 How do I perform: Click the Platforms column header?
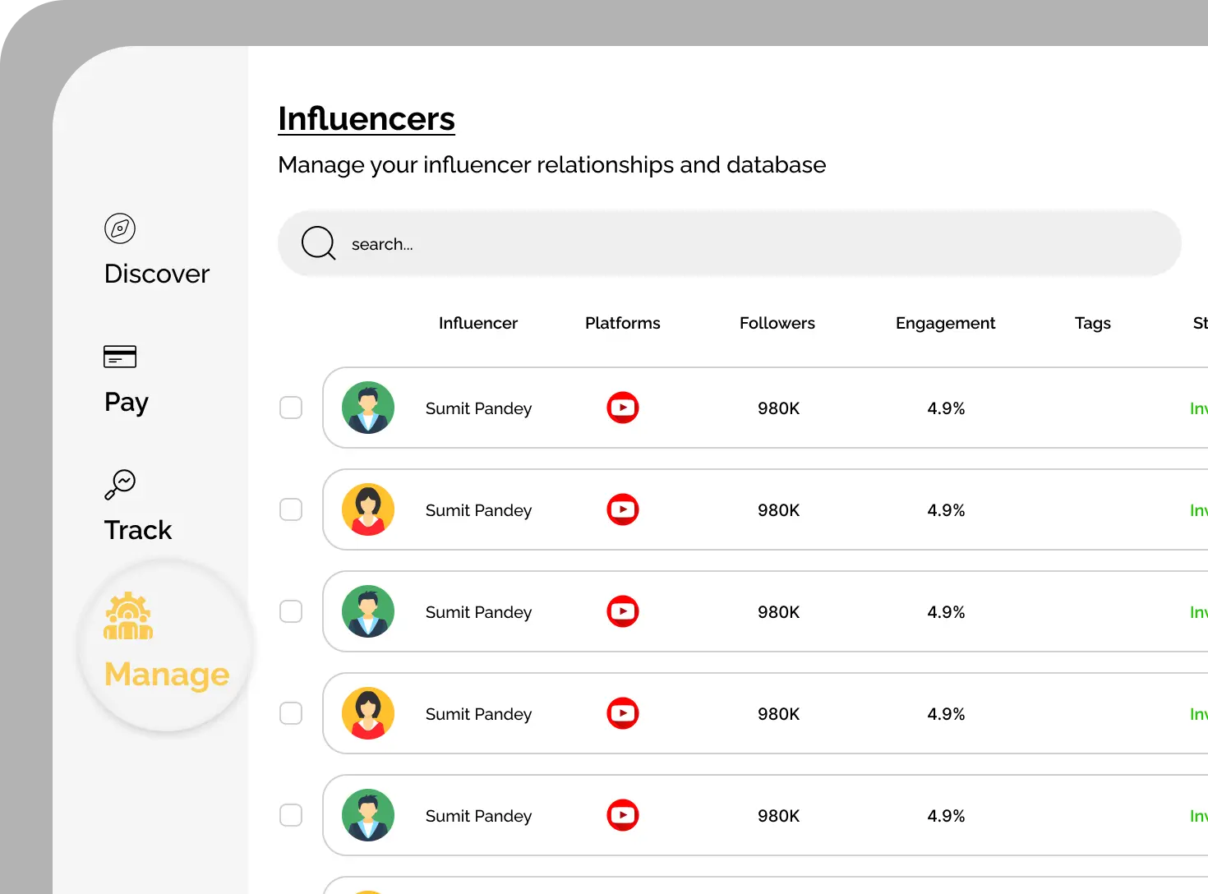622,323
